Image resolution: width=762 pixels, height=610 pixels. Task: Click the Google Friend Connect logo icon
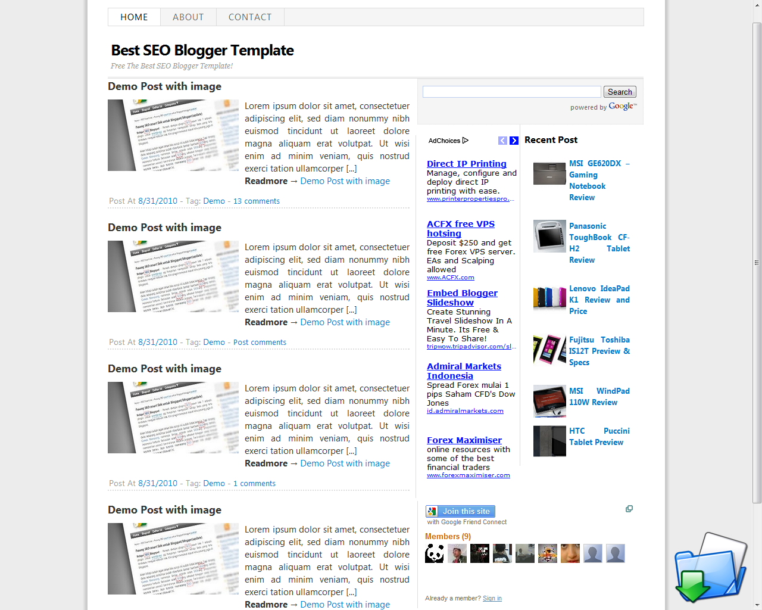[432, 511]
